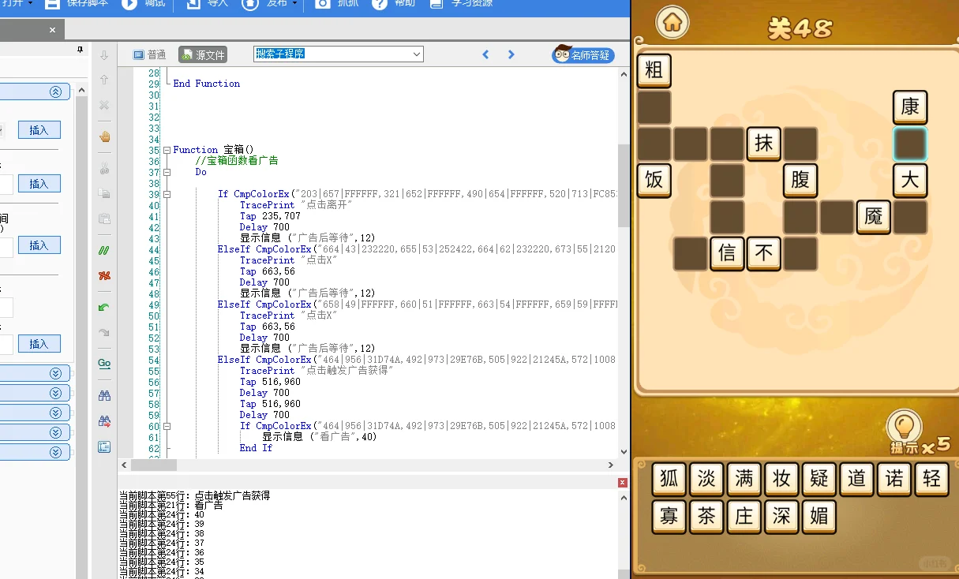This screenshot has width=959, height=579.
Task: Click the gray up-arrow move icon
Action: (104, 80)
